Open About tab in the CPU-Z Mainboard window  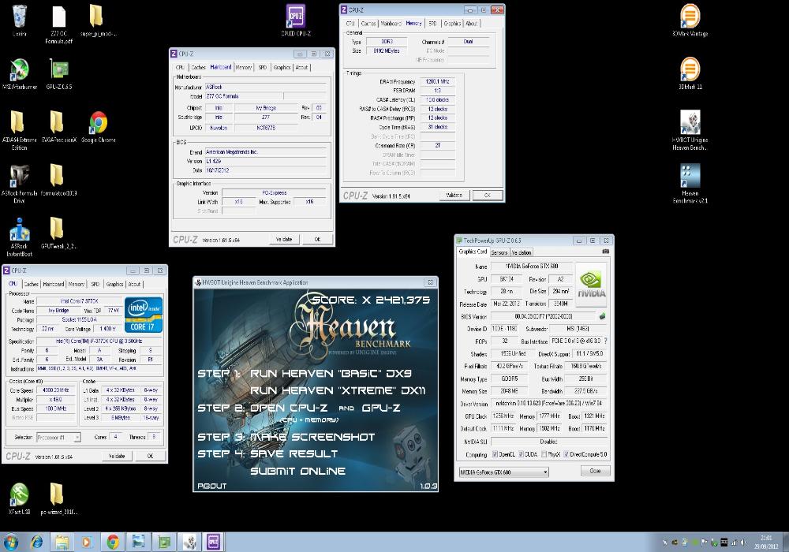click(301, 67)
